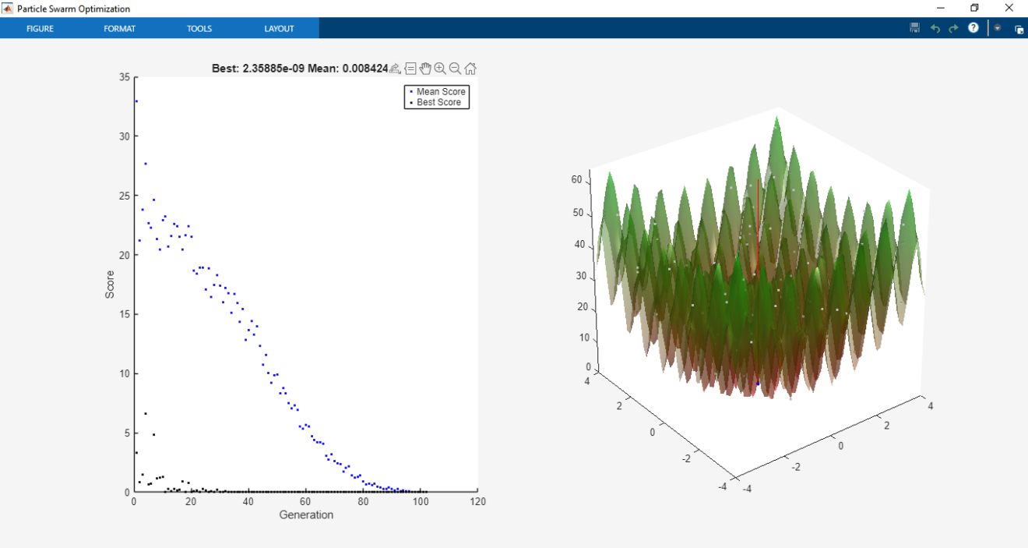Click the copy figure icon on the toolbar
Viewport: 1028px width, 548px height.
pos(1019,28)
